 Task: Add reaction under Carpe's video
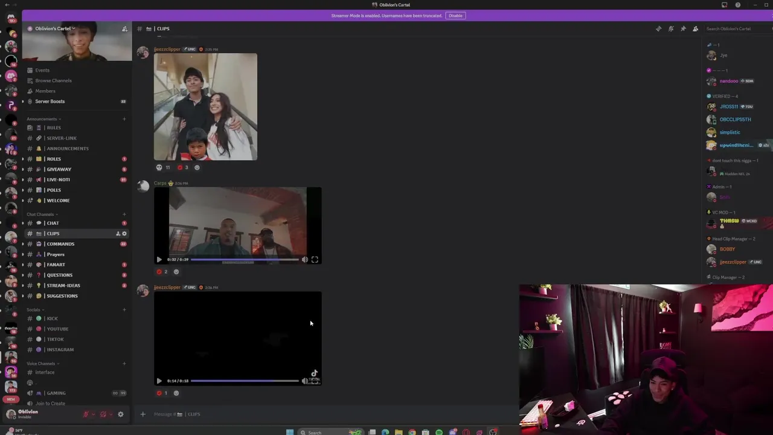pyautogui.click(x=176, y=271)
